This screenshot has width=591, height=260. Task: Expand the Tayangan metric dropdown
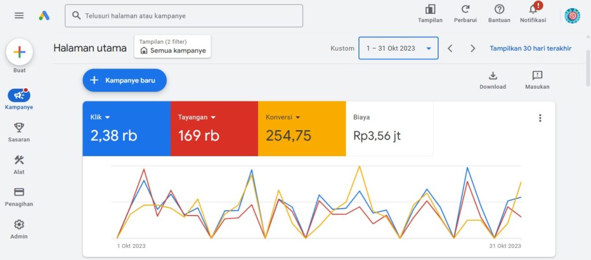[x=213, y=118]
